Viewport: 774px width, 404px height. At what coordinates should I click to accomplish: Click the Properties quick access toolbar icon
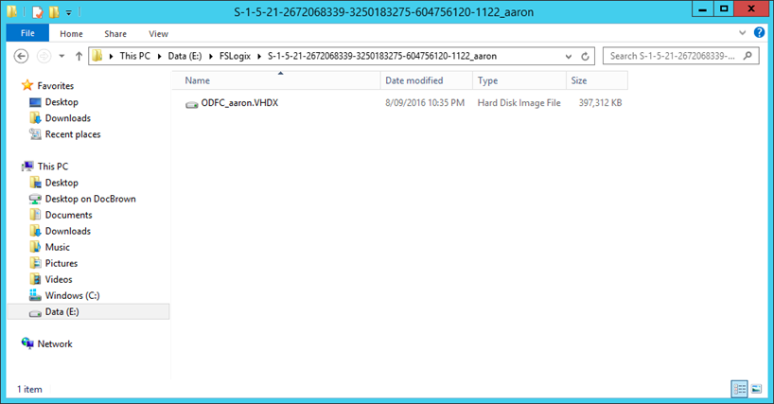[38, 11]
